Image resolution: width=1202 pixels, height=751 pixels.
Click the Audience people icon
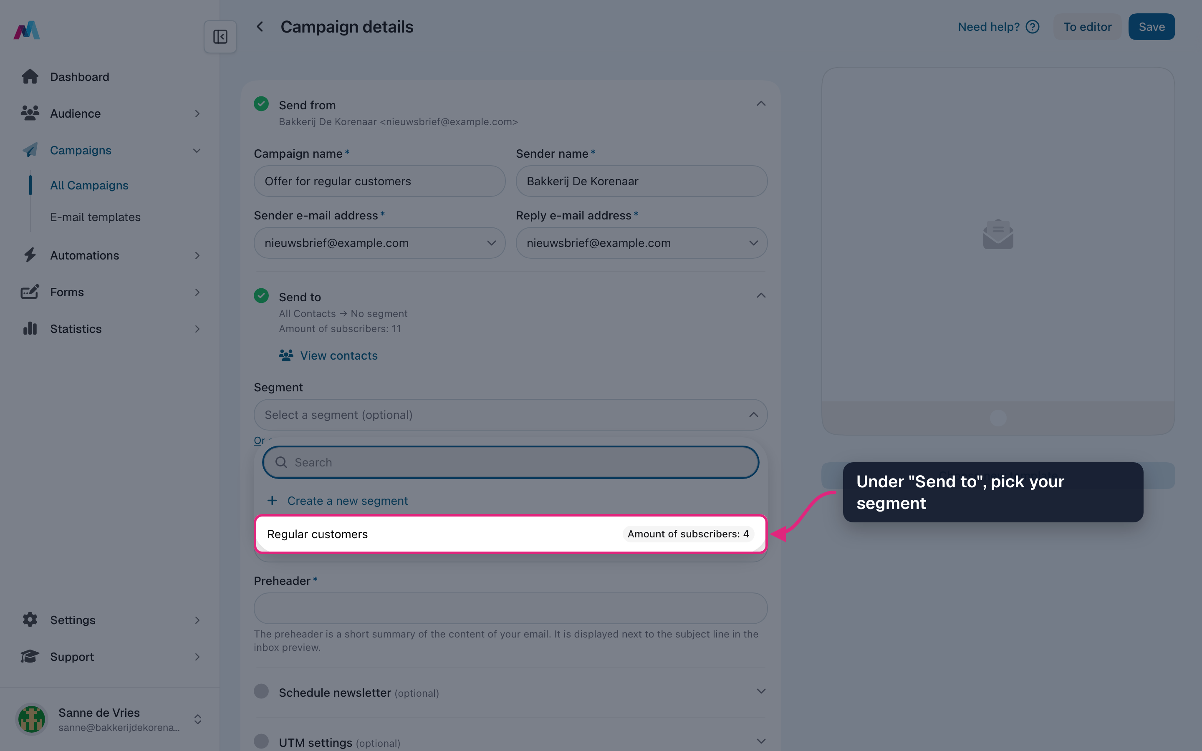(30, 113)
